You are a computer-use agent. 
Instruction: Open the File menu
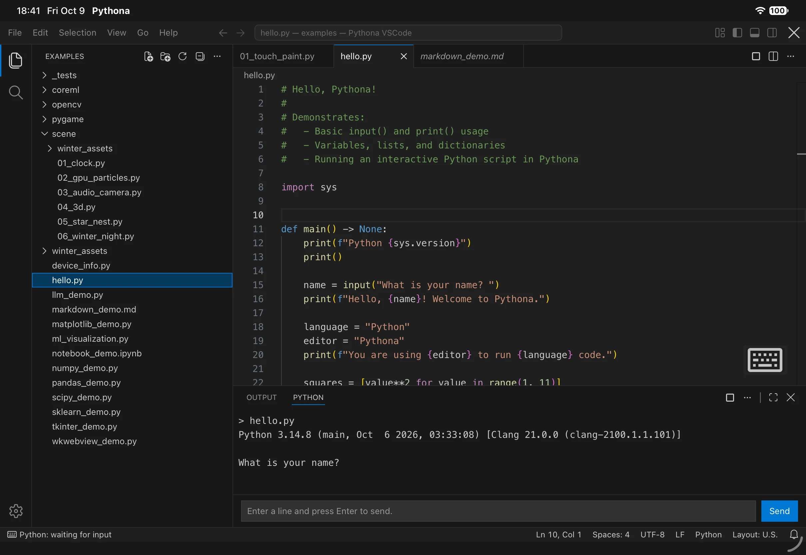click(15, 33)
